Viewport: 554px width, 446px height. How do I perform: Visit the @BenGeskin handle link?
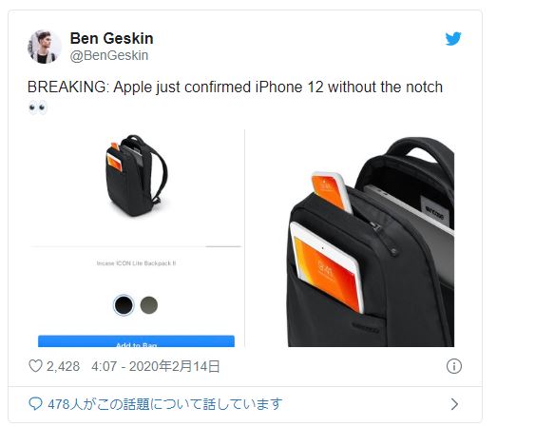[x=109, y=55]
